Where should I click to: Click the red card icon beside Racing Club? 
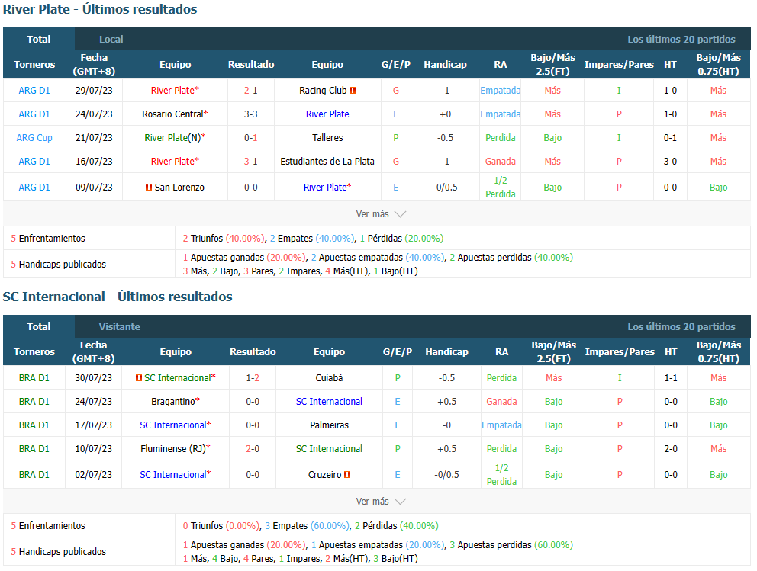click(353, 91)
